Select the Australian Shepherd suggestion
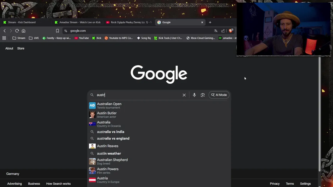333x187 pixels. [x=159, y=162]
